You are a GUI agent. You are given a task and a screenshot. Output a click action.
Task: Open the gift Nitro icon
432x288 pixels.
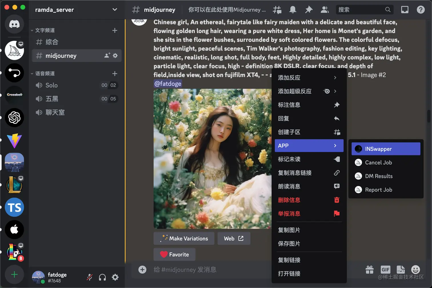click(x=370, y=269)
